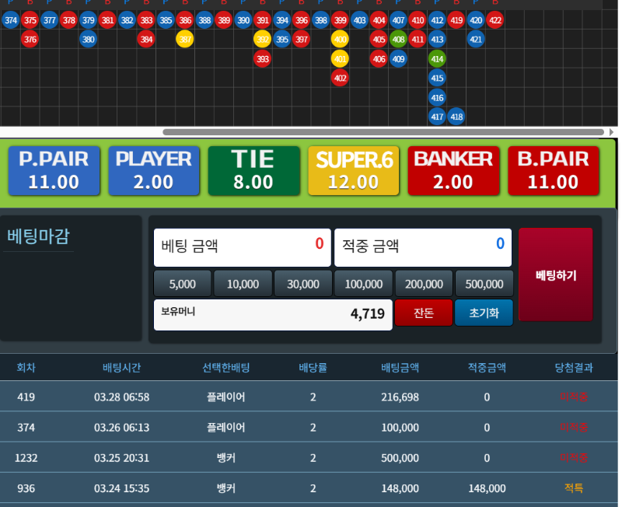Reset bet with 초기화 button
Screen dimensions: 622x507
tap(484, 313)
